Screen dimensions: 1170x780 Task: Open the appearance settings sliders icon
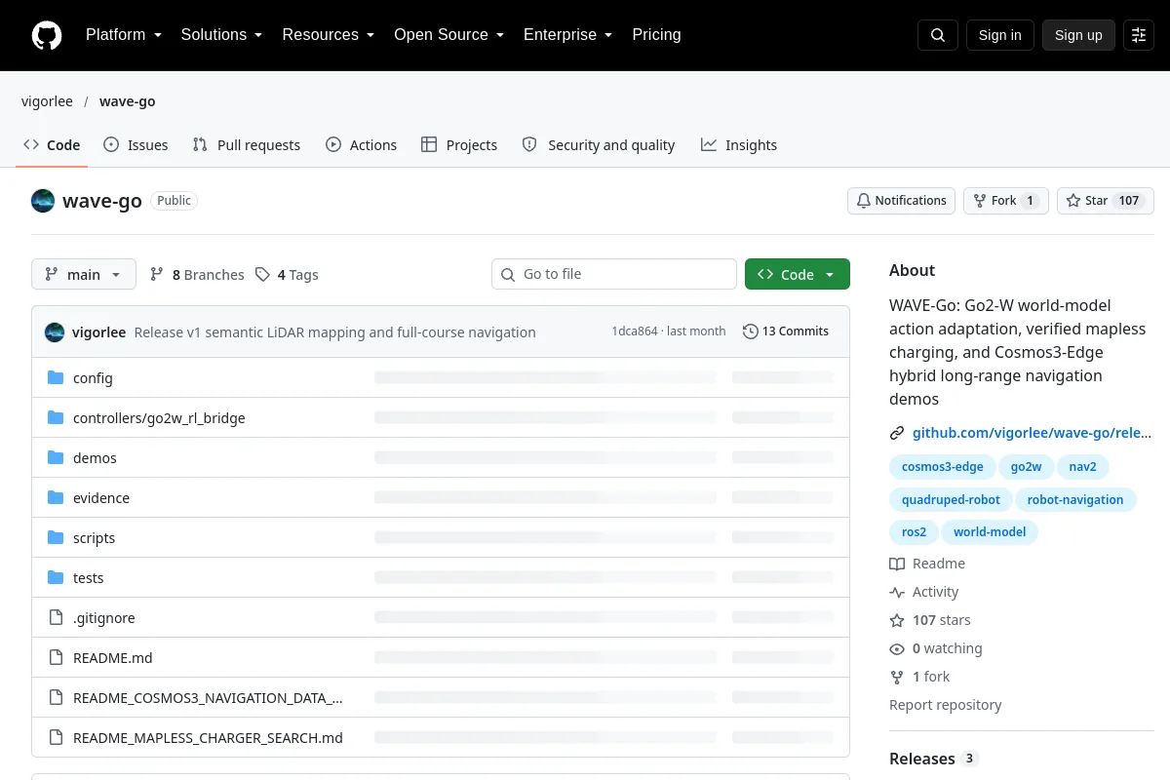[x=1139, y=35]
